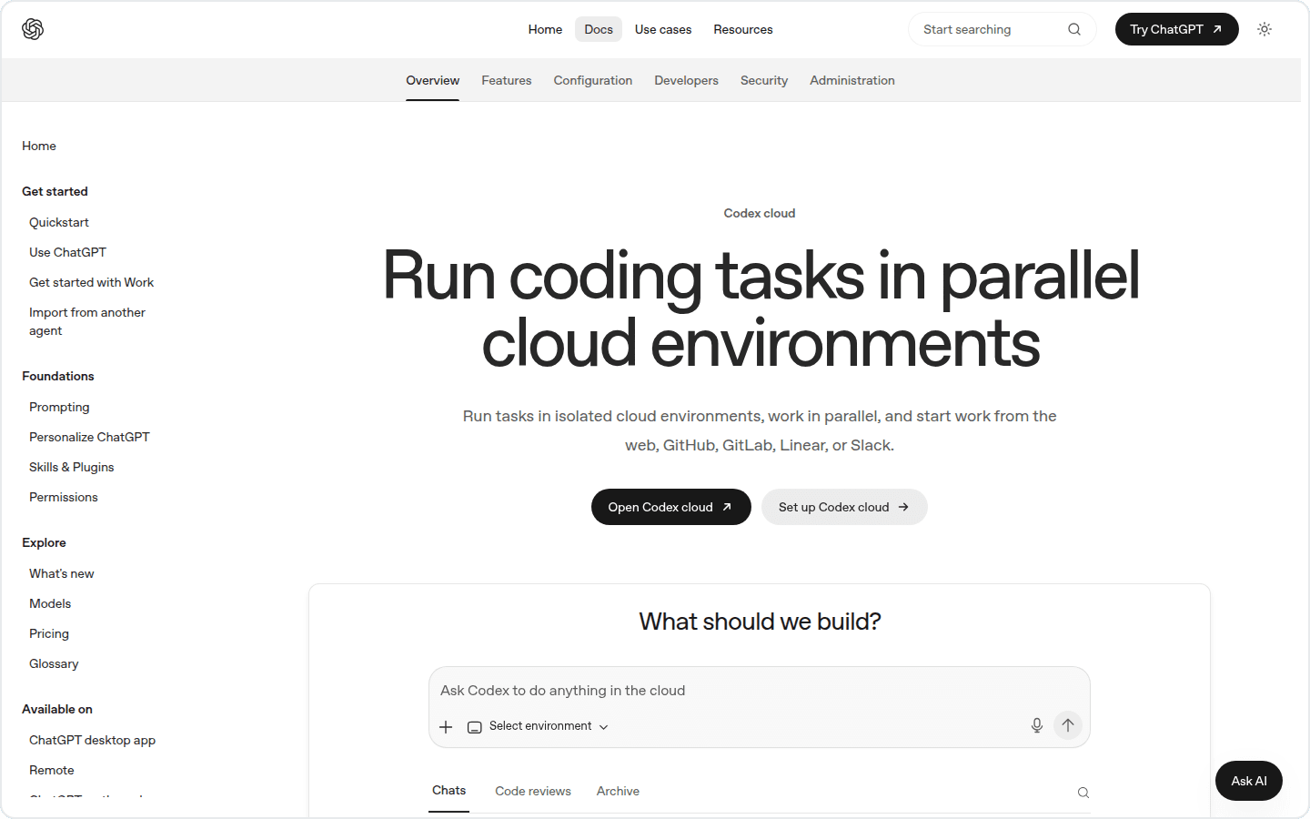Open the Models sidebar link
The width and height of the screenshot is (1310, 819).
tap(50, 603)
